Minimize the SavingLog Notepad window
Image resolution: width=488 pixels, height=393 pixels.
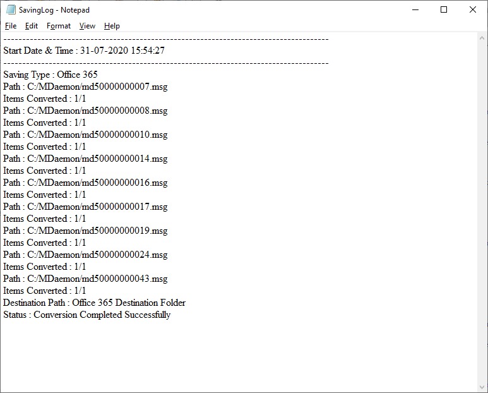pyautogui.click(x=415, y=9)
